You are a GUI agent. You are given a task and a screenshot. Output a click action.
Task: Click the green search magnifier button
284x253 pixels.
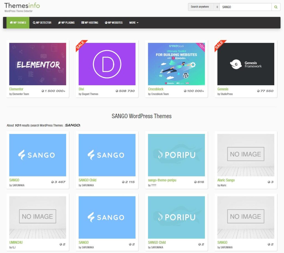pyautogui.click(x=276, y=7)
